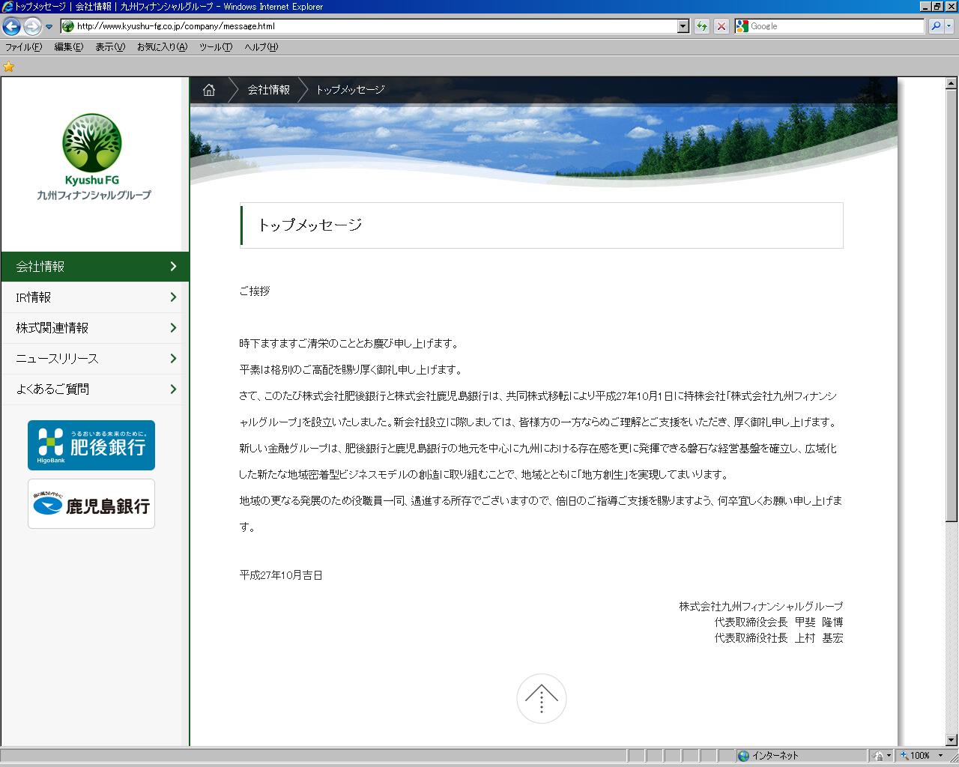Viewport: 959px width, 767px height.
Task: Click the 会社情報 breadcrumb link
Action: coord(268,90)
